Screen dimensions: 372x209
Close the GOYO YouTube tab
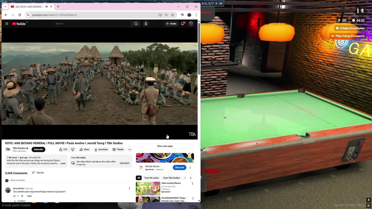coord(51,7)
